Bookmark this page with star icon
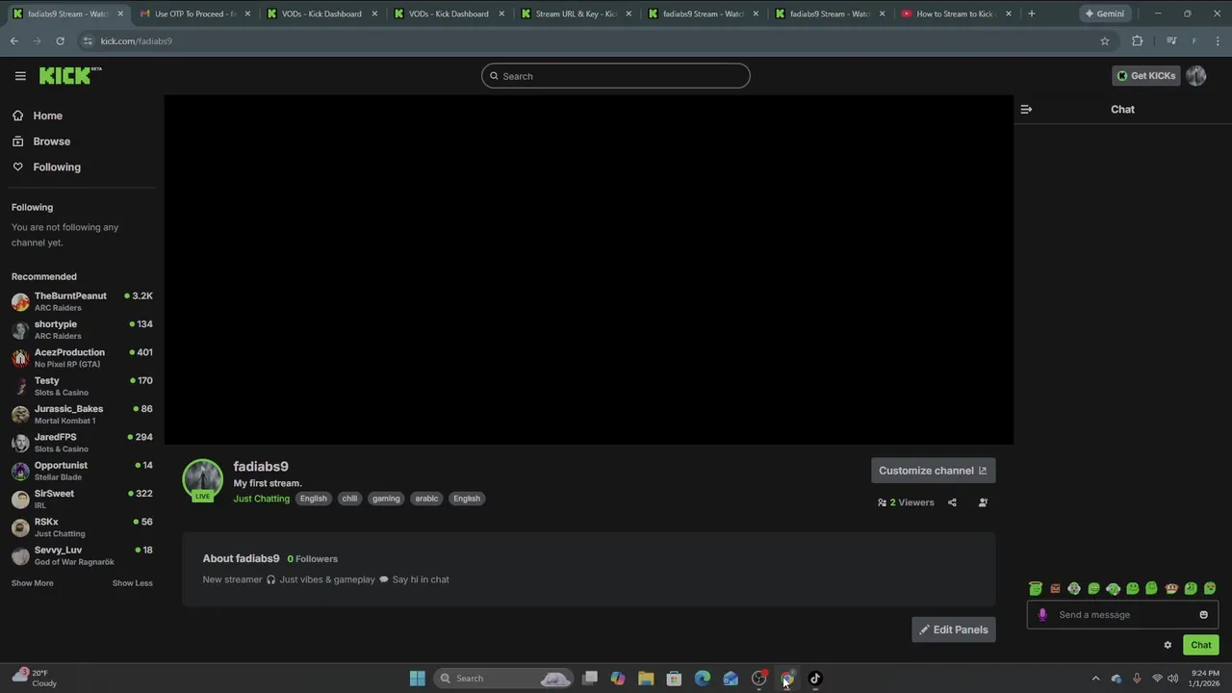Viewport: 1232px width, 693px height. click(x=1105, y=41)
